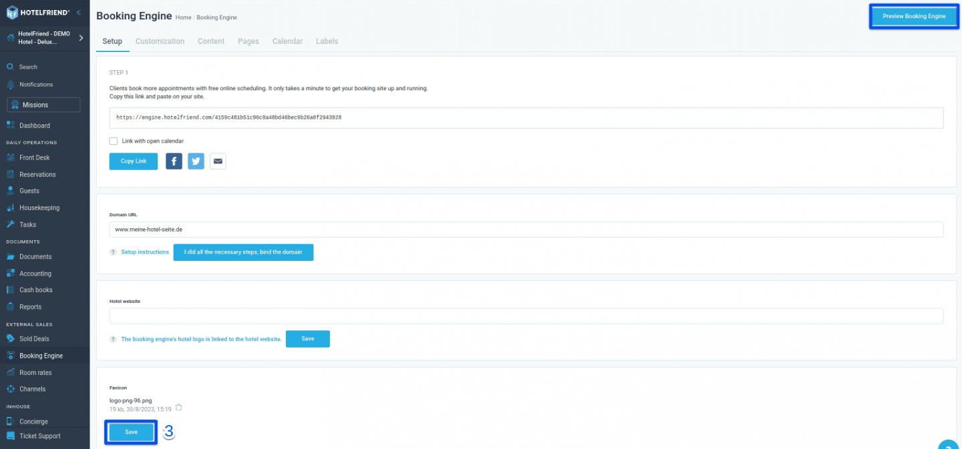
Task: Click the booking engine URL field
Action: click(x=526, y=117)
